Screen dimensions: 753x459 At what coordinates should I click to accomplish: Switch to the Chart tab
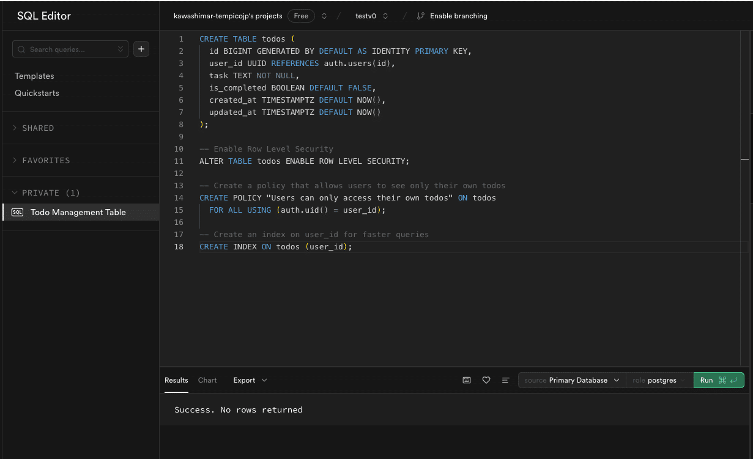click(207, 380)
